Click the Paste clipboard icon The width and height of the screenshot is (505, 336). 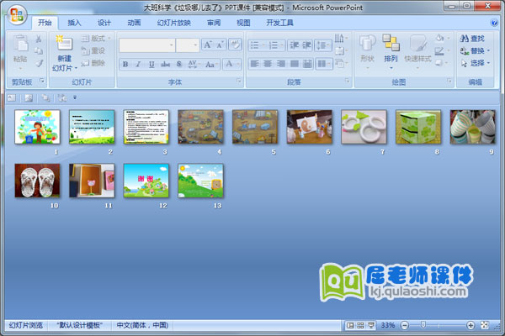click(20, 44)
